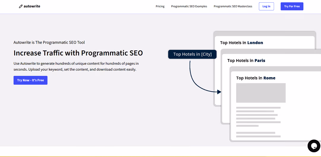Viewport: 321px width, 157px height.
Task: Click the Top Hotels in Rome card title
Action: [x=256, y=78]
